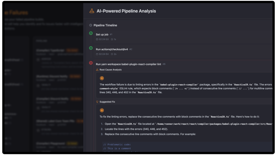Expand the Set up job step
Image resolution: width=277 pixels, height=155 pixels.
coord(102,34)
